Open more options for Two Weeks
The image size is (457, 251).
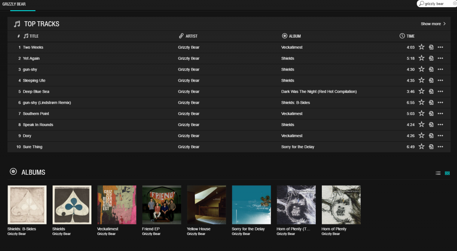pyautogui.click(x=440, y=47)
